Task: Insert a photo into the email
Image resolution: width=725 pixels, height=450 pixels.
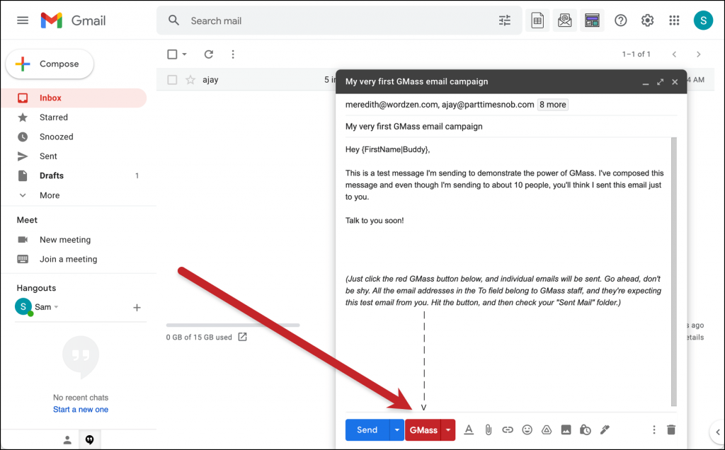Action: [566, 429]
